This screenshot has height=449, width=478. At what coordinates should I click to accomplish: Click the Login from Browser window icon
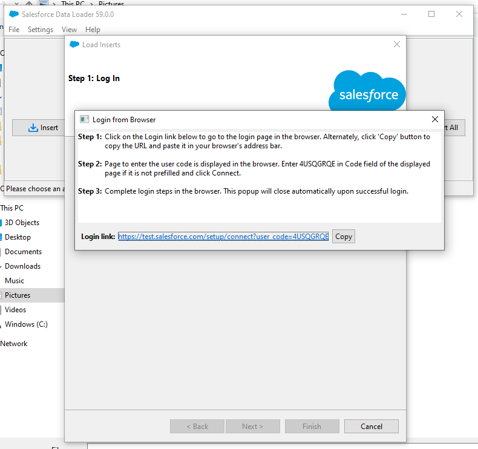[85, 119]
